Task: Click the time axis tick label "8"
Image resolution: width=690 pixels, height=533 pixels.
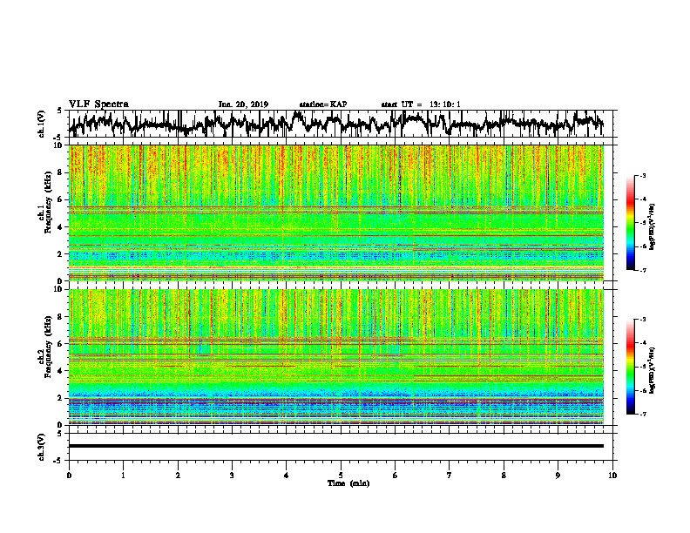Action: [504, 476]
